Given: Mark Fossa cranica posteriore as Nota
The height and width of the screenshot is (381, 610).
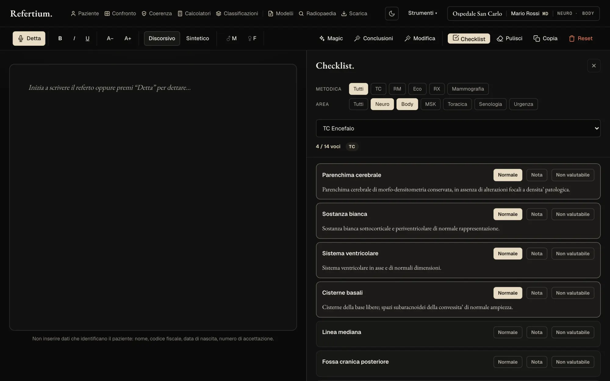Looking at the screenshot, I should 536,362.
